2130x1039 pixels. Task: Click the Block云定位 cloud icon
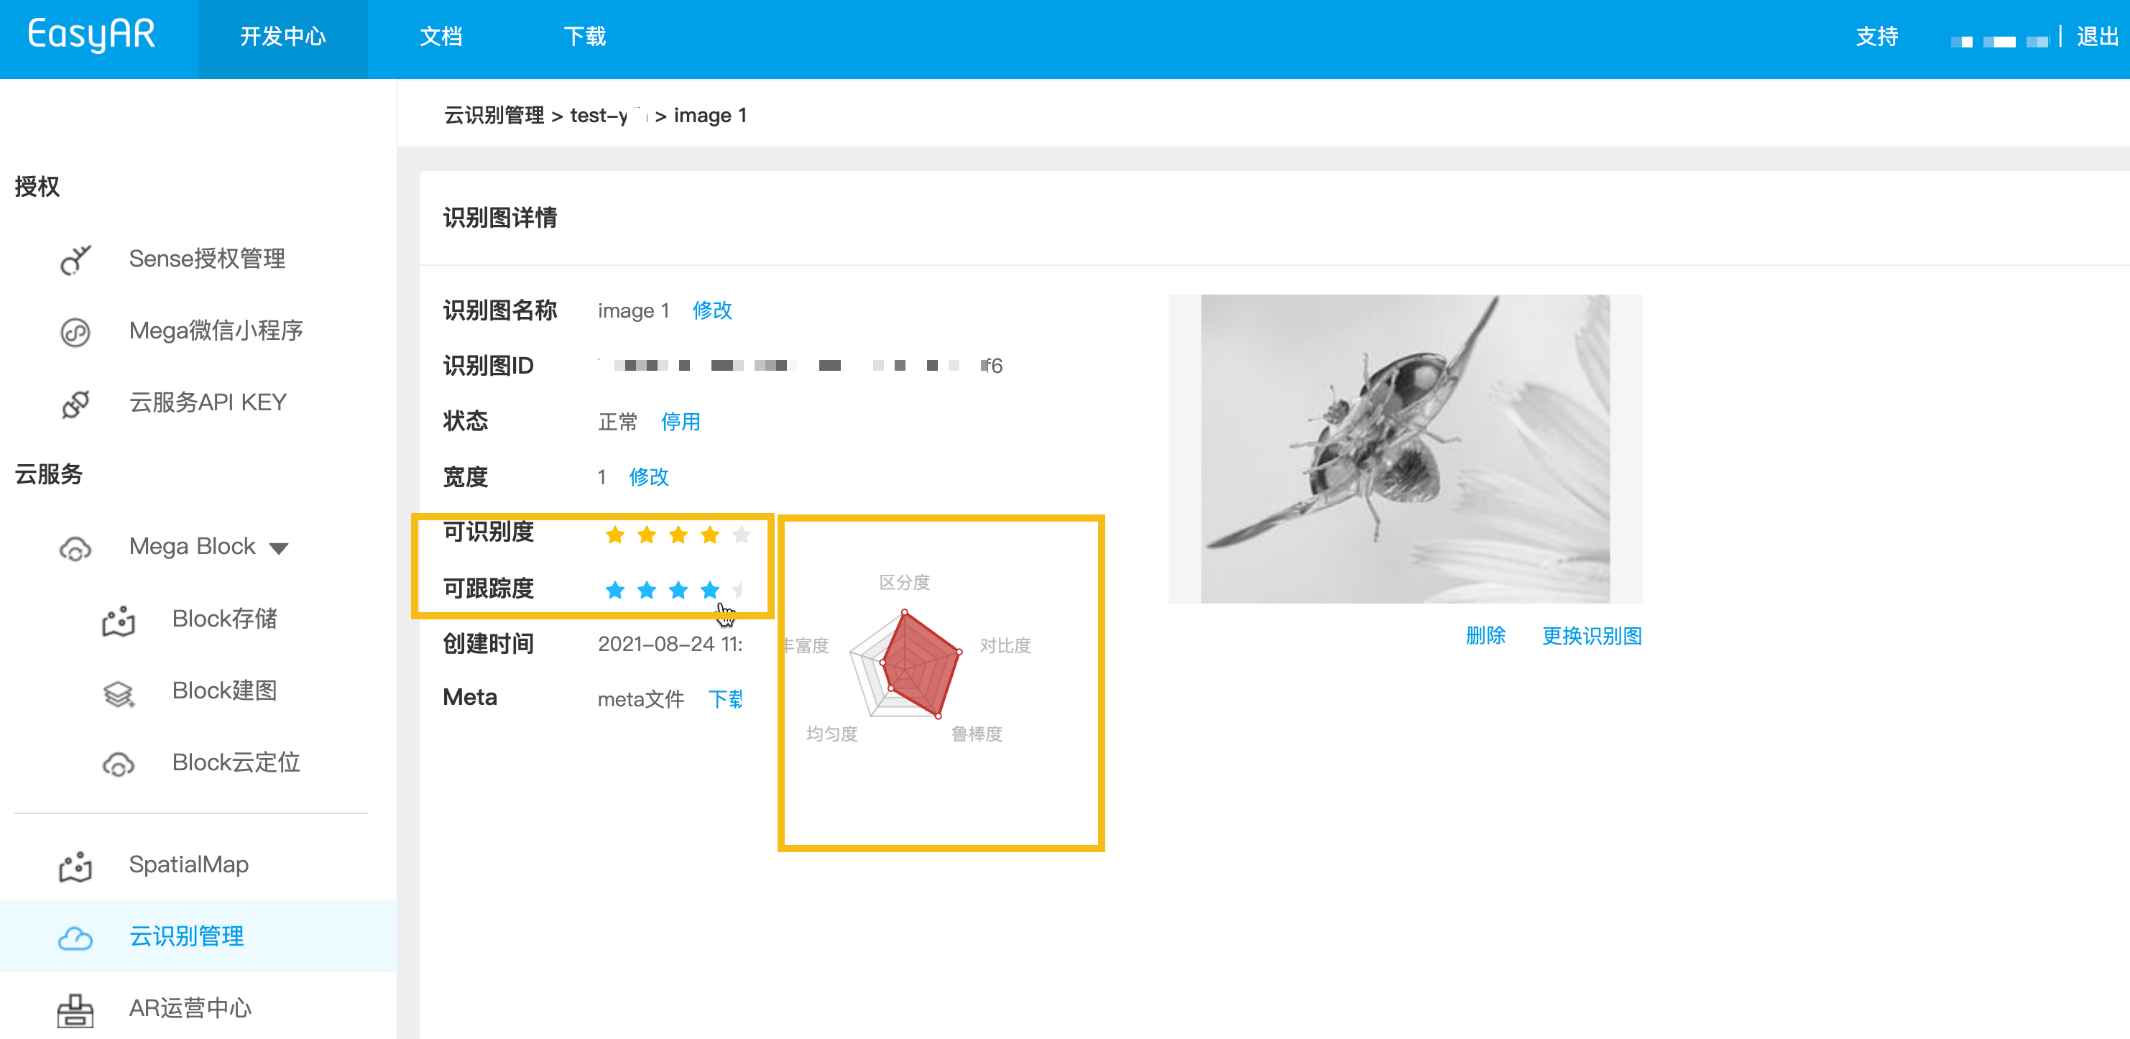pyautogui.click(x=119, y=764)
